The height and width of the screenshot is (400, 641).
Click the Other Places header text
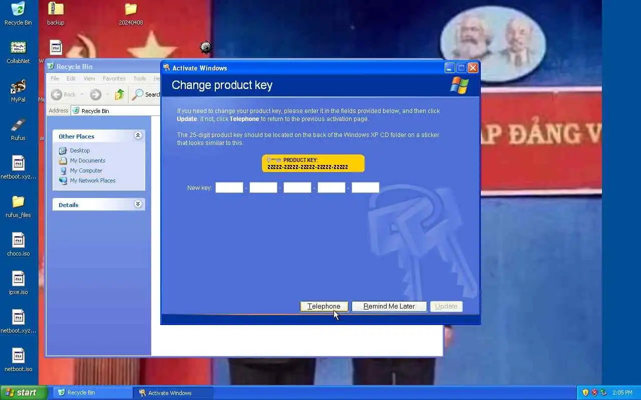(77, 136)
